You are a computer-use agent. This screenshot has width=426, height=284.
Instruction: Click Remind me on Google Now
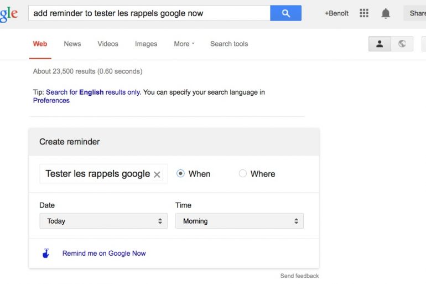coord(104,254)
